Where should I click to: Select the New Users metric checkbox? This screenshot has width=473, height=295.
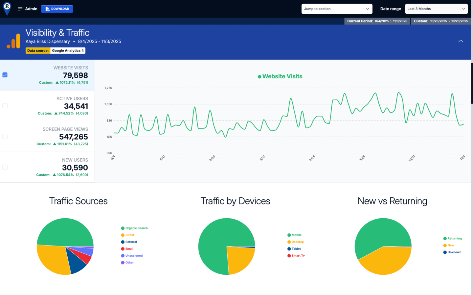pos(5,167)
